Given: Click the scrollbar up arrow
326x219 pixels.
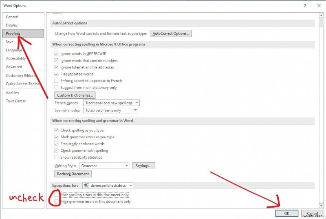Looking at the screenshot, I should click(x=321, y=15).
